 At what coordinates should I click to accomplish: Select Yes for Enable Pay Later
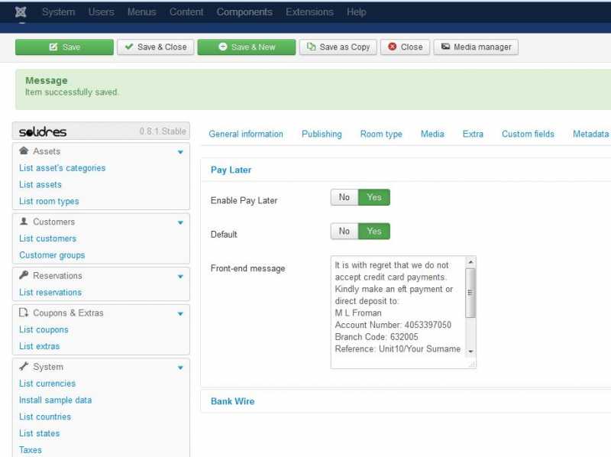tap(374, 197)
